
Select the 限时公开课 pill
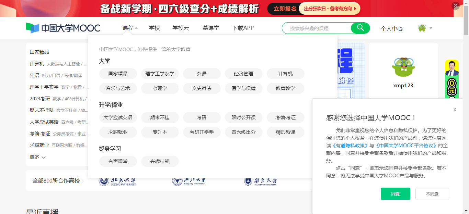tap(244, 117)
